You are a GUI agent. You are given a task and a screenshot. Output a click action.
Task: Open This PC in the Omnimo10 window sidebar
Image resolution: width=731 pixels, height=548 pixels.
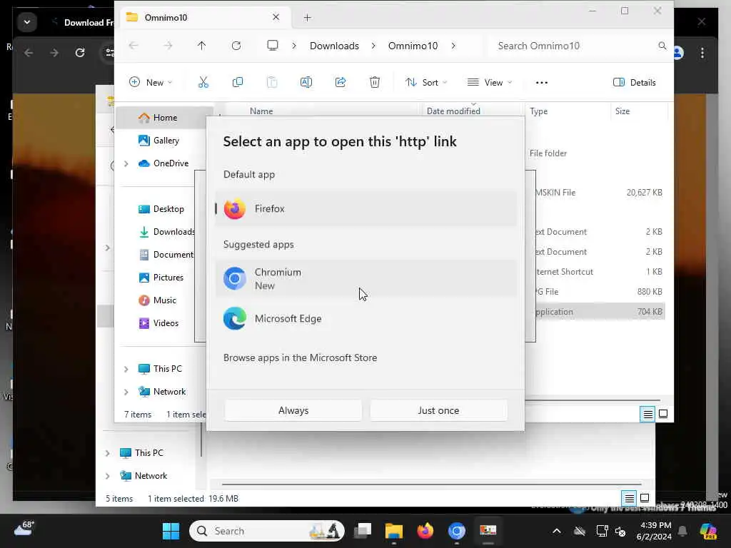161,369
